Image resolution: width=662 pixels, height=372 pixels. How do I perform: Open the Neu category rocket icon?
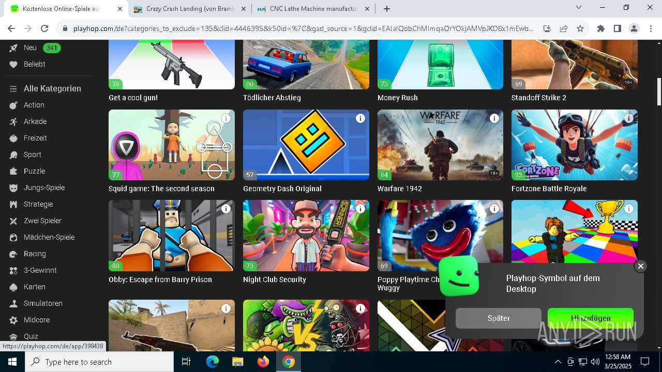13,48
